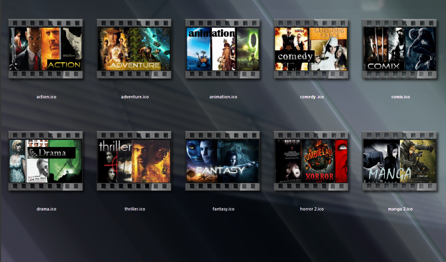Select the fantasy.ico label
The height and width of the screenshot is (262, 446).
coord(223,209)
